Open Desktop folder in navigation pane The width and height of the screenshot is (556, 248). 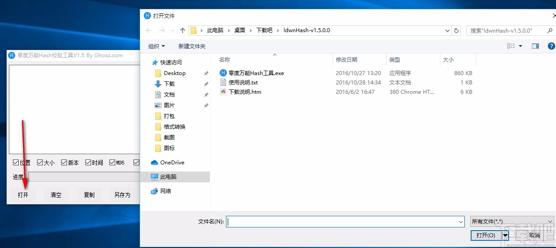click(175, 73)
